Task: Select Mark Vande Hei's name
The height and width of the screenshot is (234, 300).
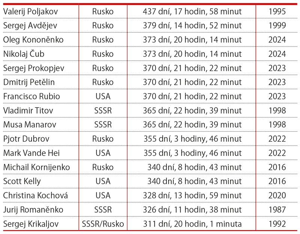Action: point(31,153)
